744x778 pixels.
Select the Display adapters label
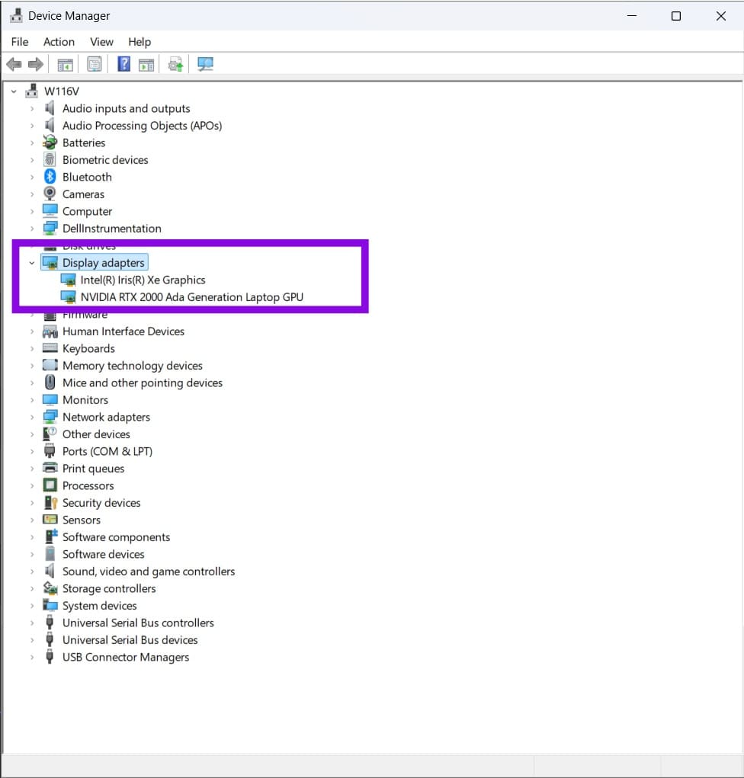[103, 262]
